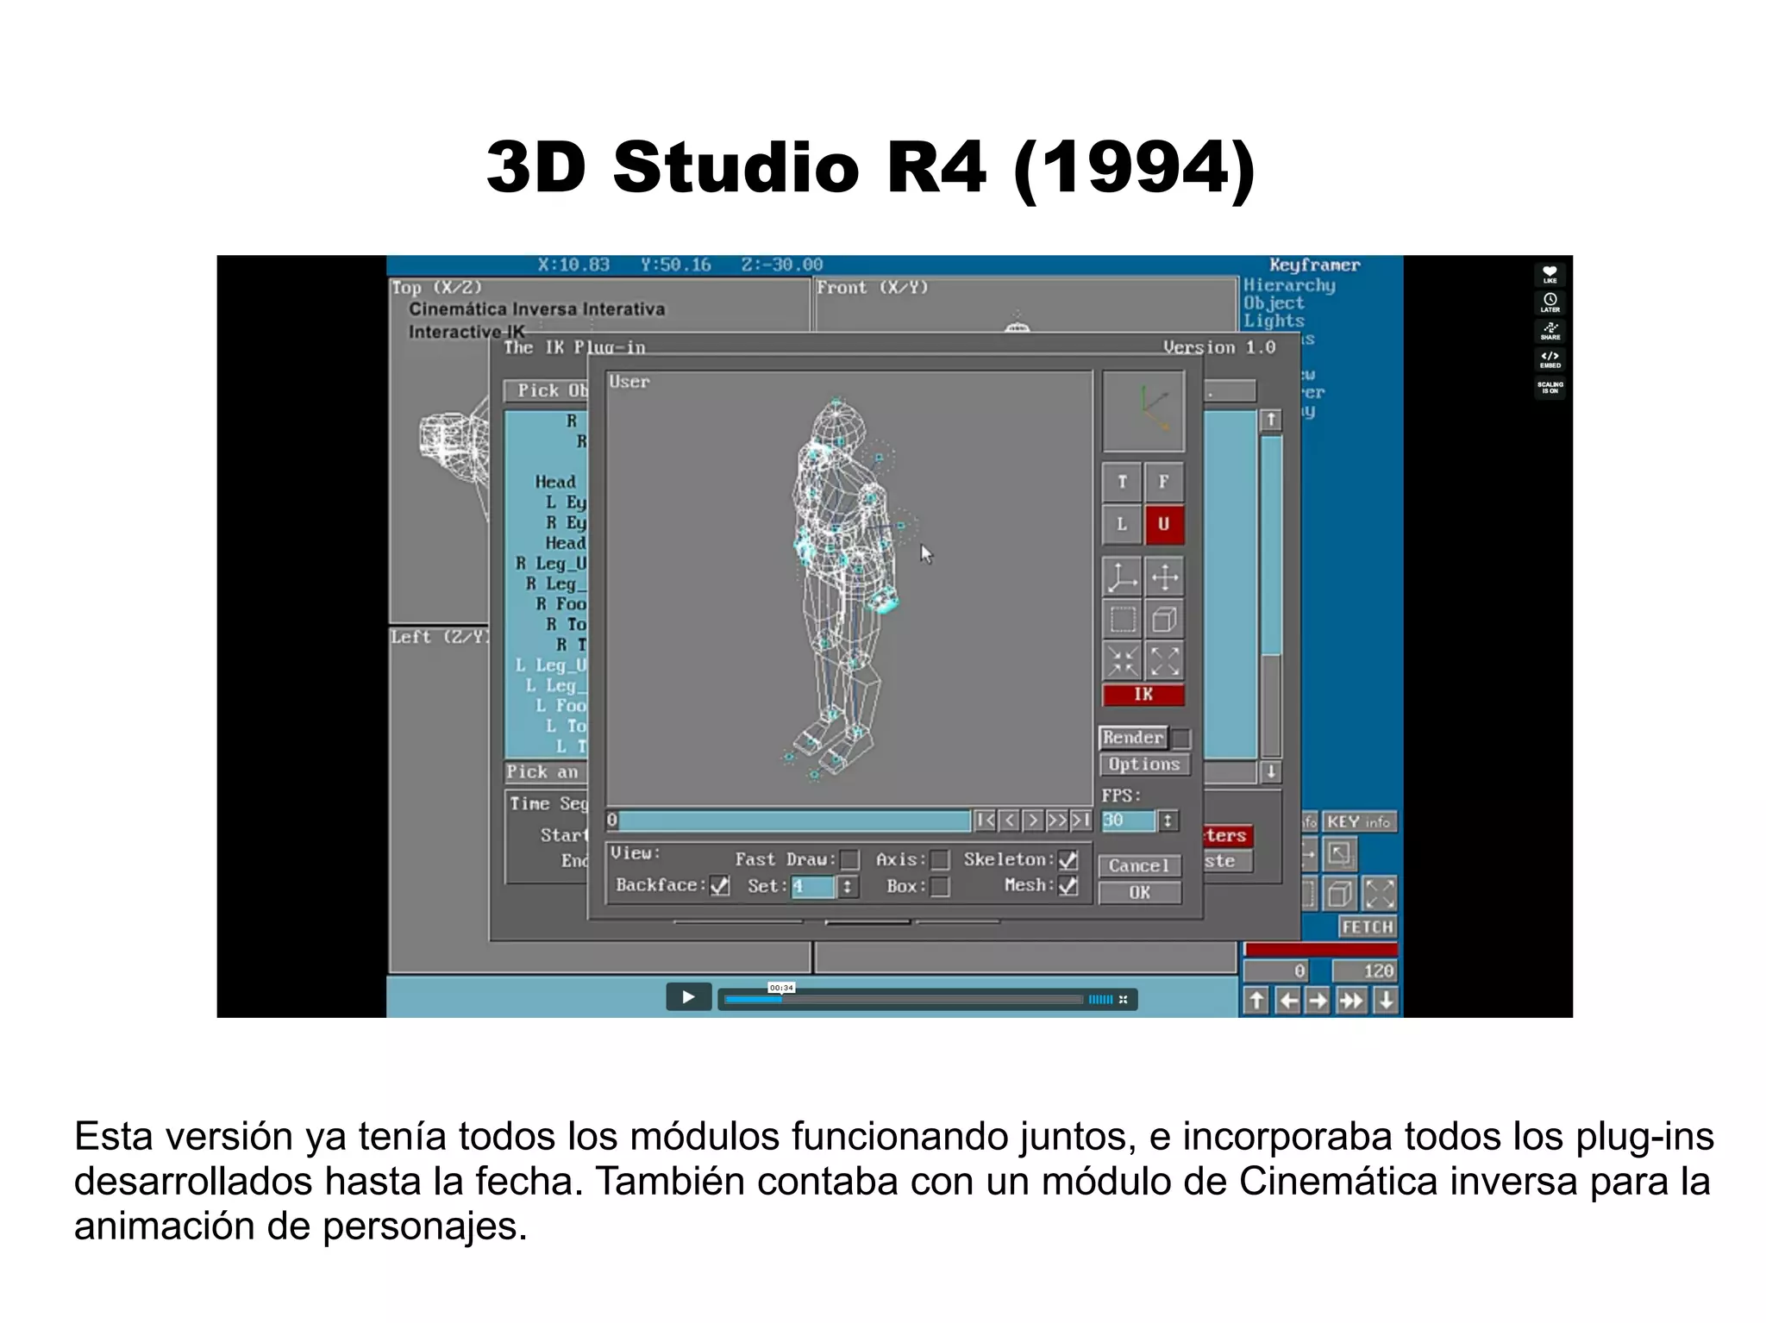1766x1323 pixels.
Task: Open the Options button
Action: 1144,764
